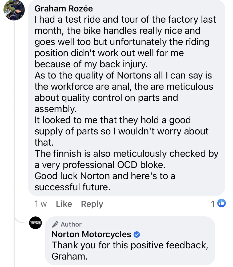Click the blue verified checkmark badge
This screenshot has height=267, width=233.
coord(137,235)
